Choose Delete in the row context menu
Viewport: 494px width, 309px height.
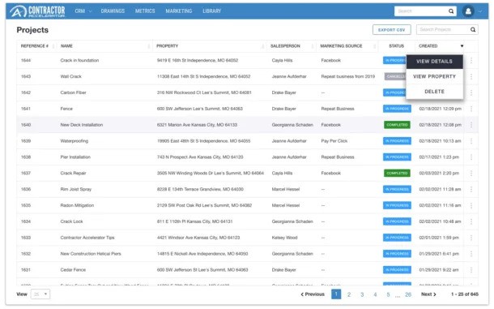tap(434, 92)
